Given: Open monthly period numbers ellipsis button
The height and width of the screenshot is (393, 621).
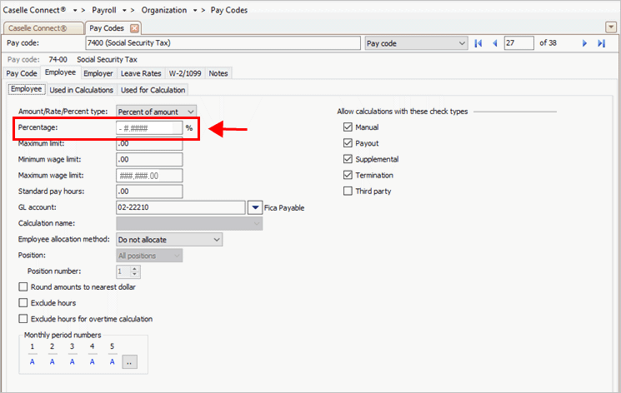Looking at the screenshot, I should (129, 361).
